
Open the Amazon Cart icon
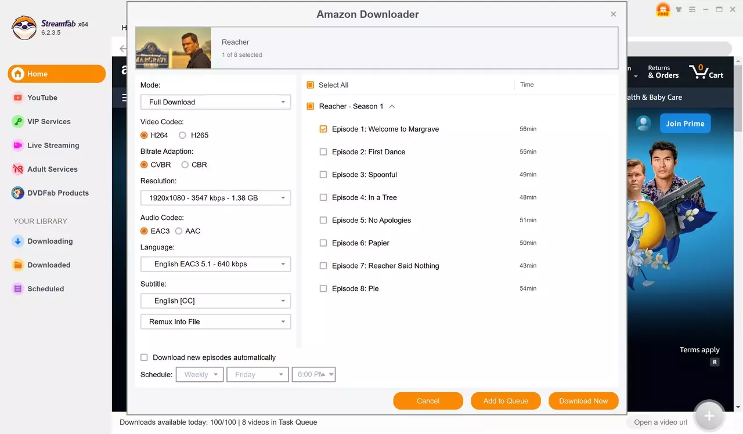click(x=706, y=72)
